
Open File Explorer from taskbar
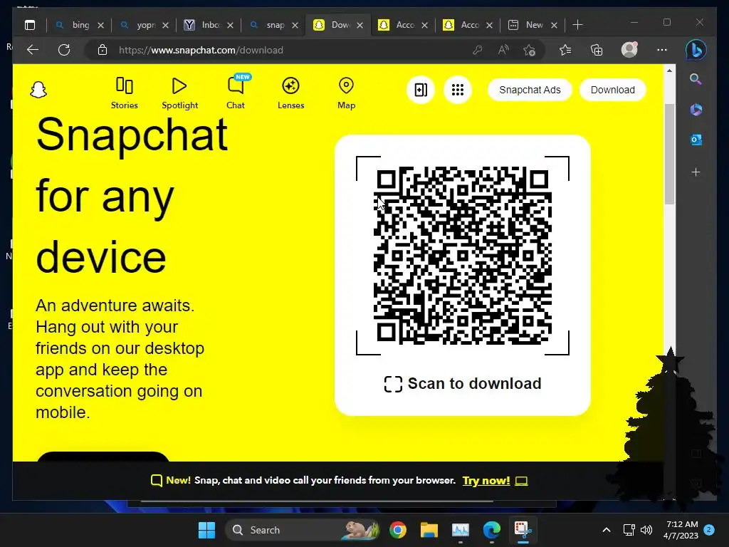click(x=429, y=530)
